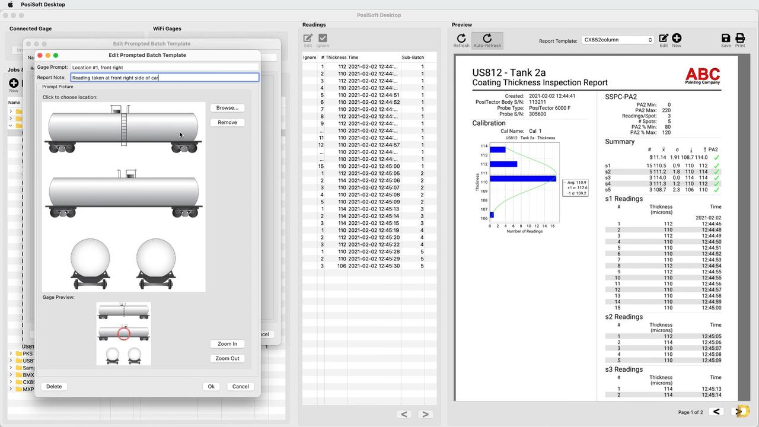Toggle the Auto-Refresh button
759x427 pixels.
coord(487,39)
